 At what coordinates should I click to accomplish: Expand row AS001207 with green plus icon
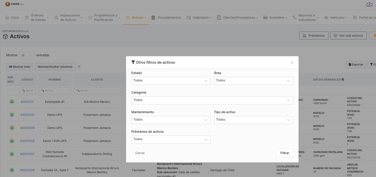[12, 154]
